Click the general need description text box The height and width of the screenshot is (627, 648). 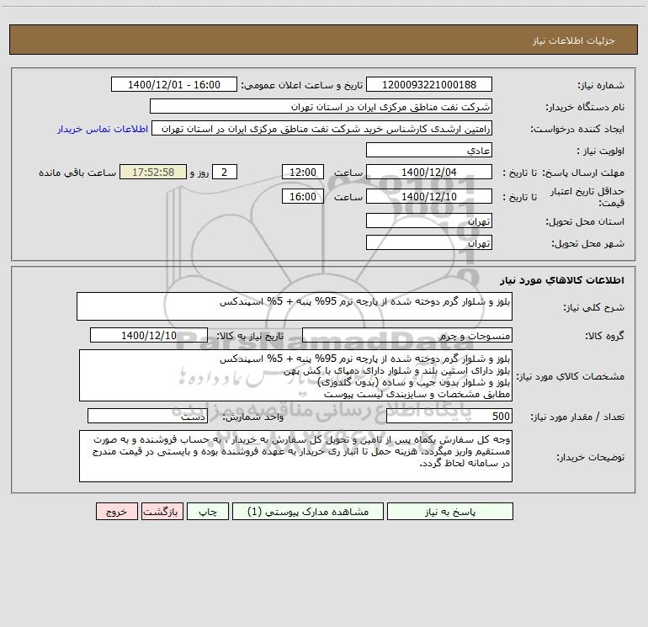[x=295, y=306]
